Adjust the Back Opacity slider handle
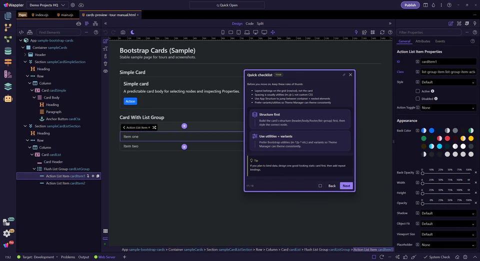The height and width of the screenshot is (261, 480). pos(422,173)
